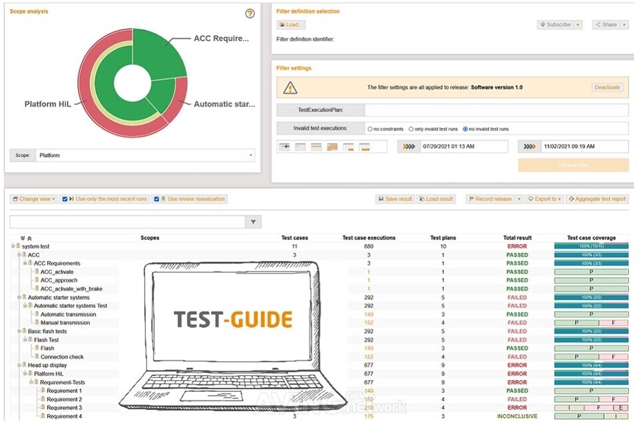The width and height of the screenshot is (639, 425).
Task: Click the Load button in filter definition
Action: pyautogui.click(x=291, y=25)
